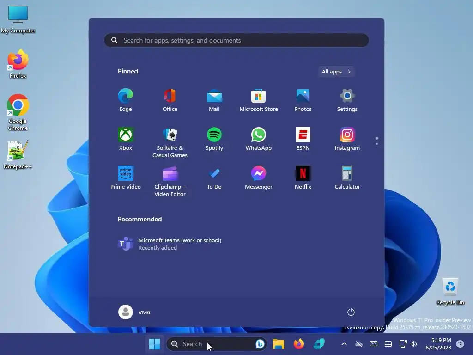Open the notification badge showing 12
473x355 pixels.
coord(460,343)
